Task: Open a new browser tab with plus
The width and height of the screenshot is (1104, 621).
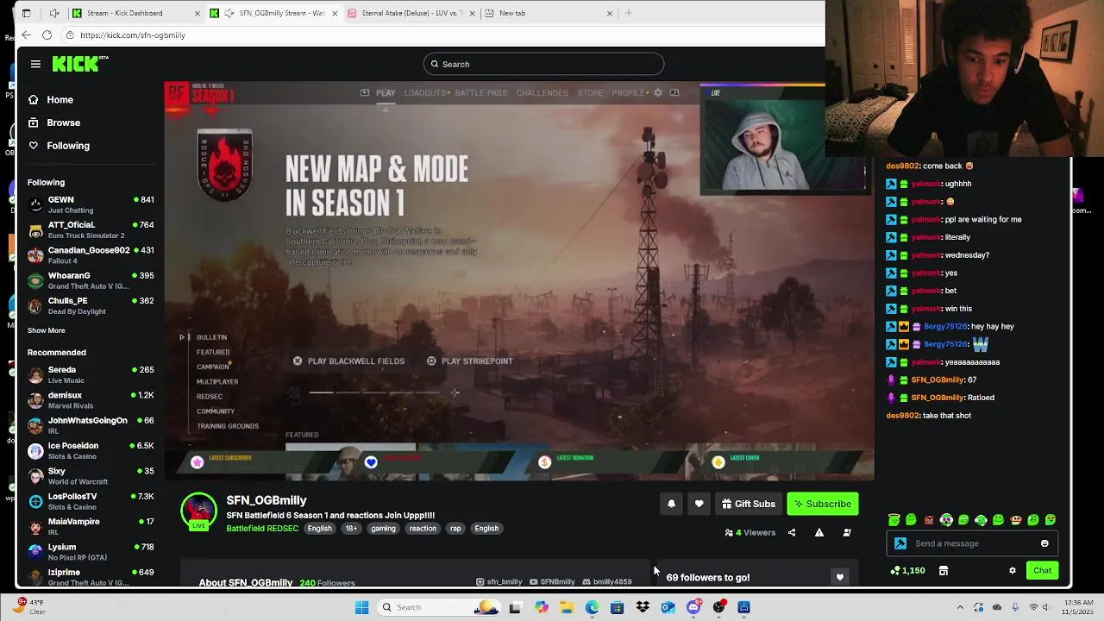Action: click(629, 13)
